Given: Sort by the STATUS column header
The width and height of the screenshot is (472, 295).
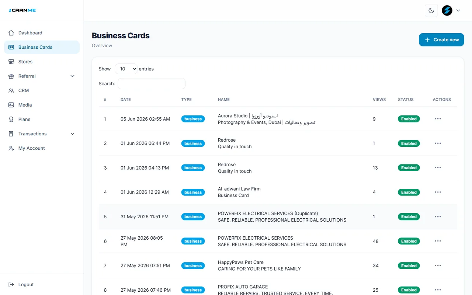Looking at the screenshot, I should click(406, 100).
